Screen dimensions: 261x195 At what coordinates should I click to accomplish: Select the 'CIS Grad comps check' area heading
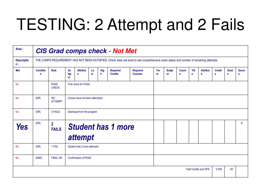(x=71, y=51)
